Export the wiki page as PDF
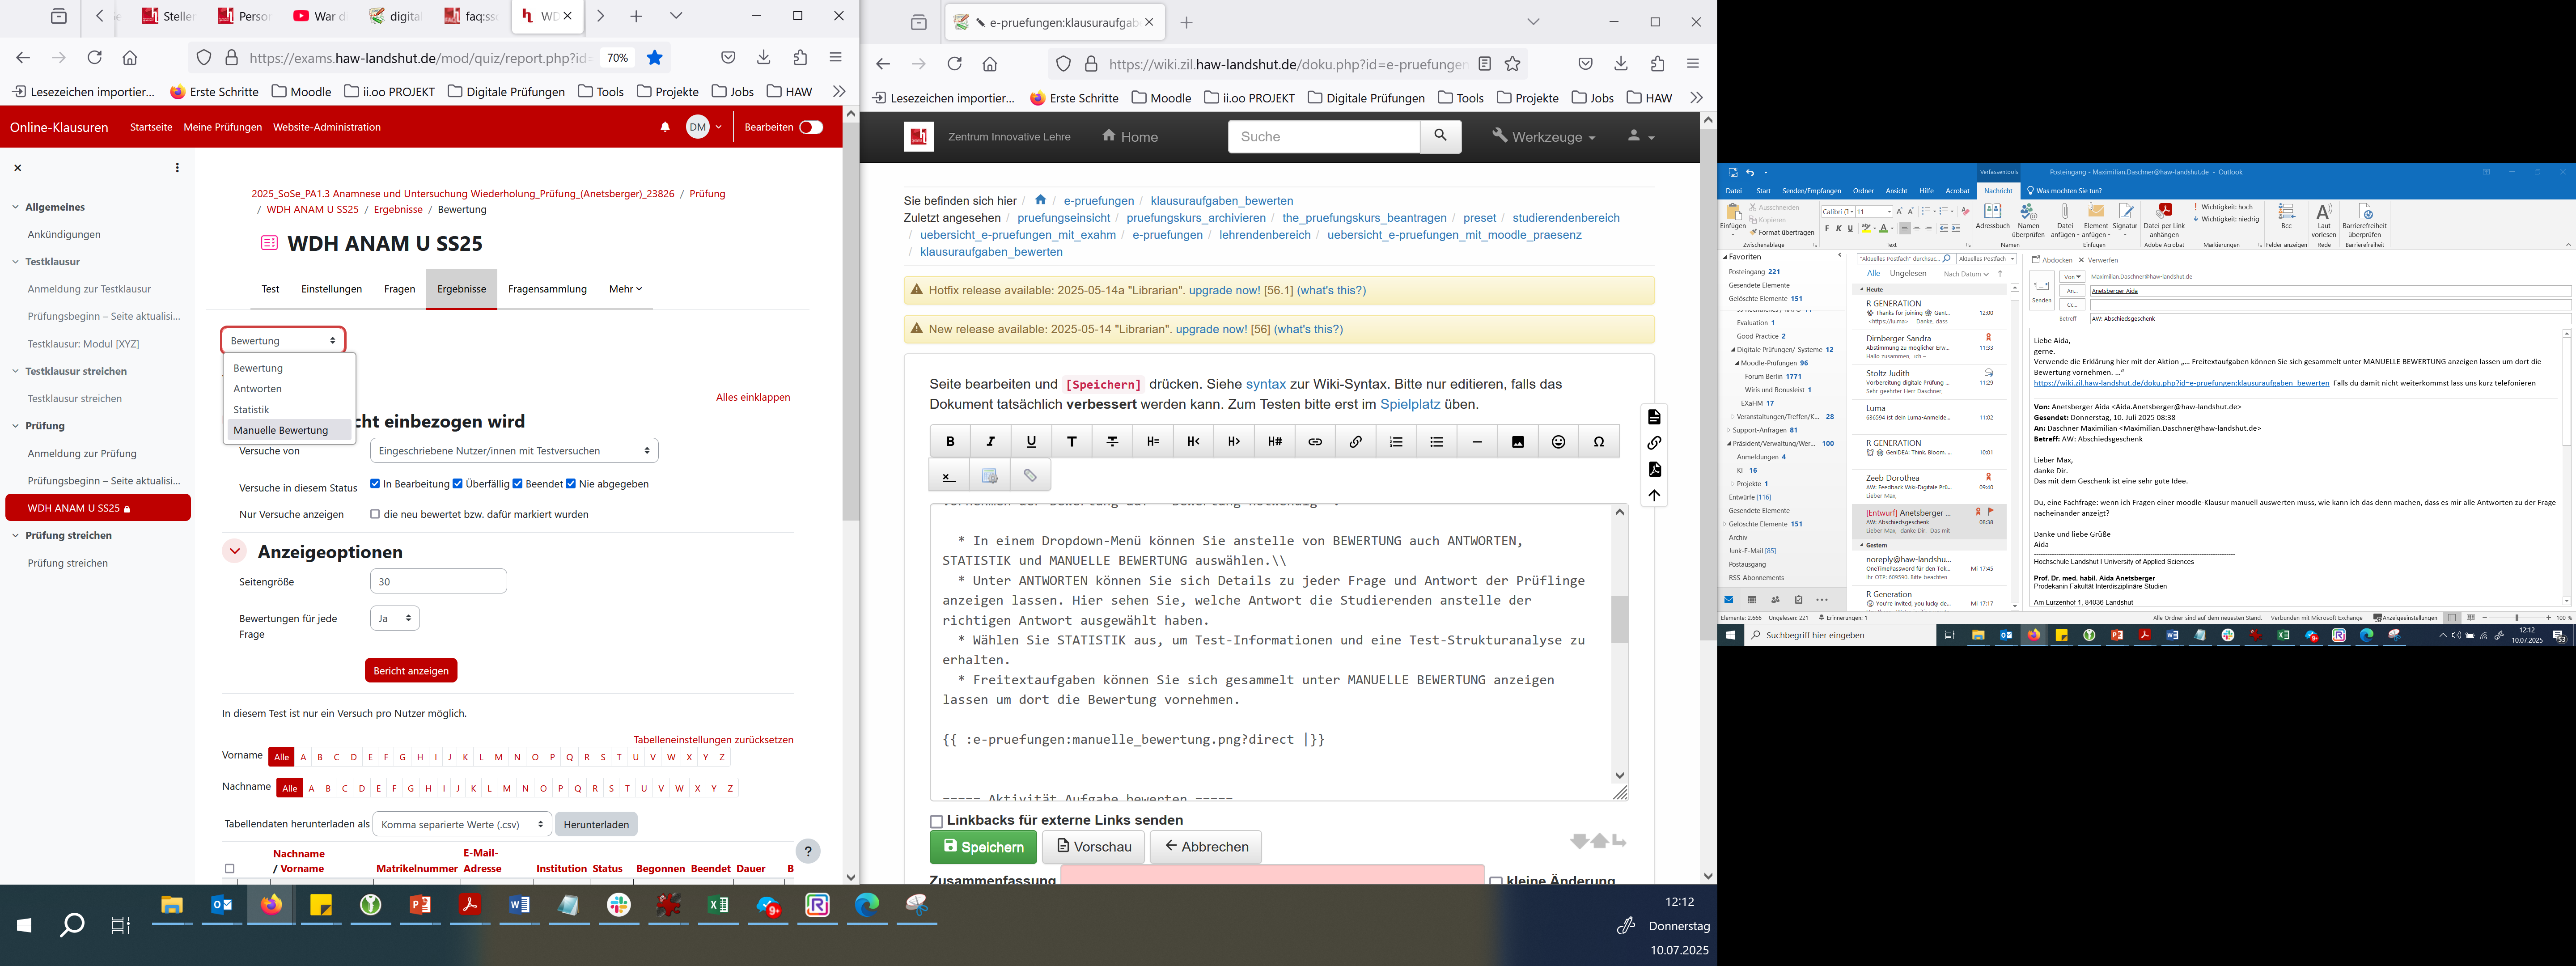Viewport: 2576px width, 966px height. point(1654,469)
